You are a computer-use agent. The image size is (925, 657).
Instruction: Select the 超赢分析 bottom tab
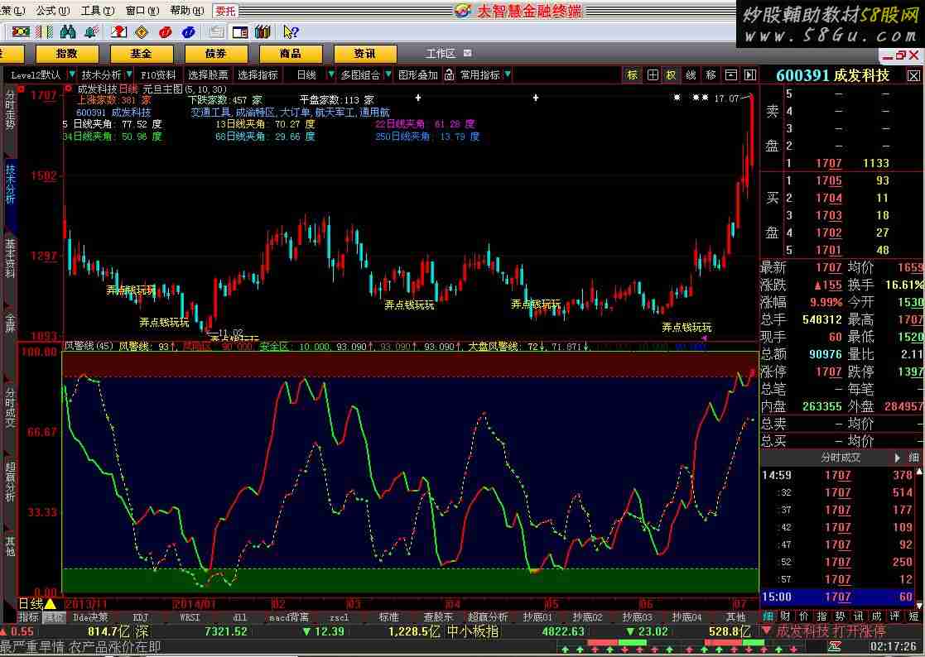tap(488, 617)
